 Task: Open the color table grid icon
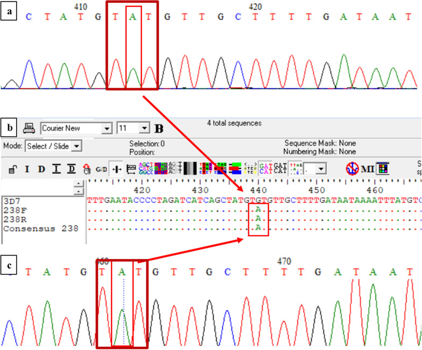point(383,169)
